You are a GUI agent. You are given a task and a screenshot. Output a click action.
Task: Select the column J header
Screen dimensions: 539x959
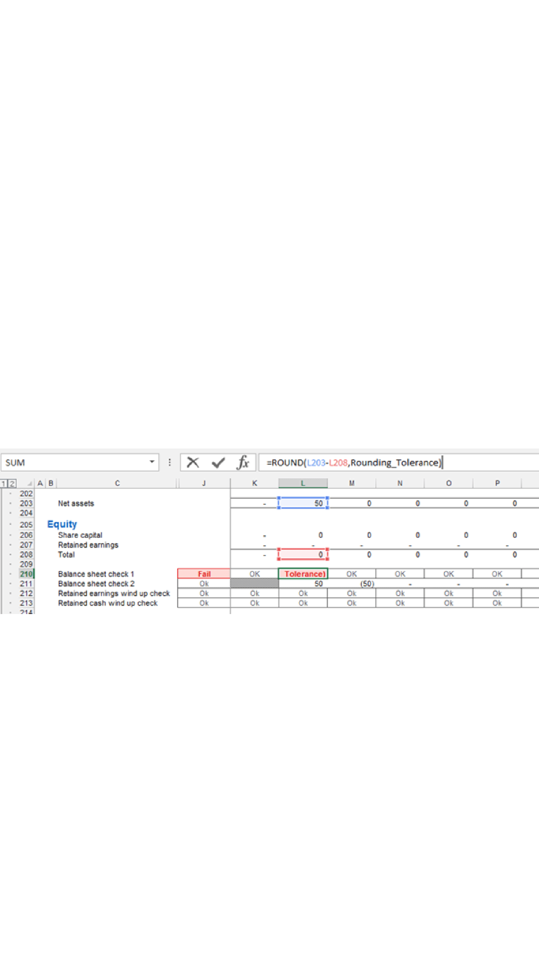click(x=204, y=483)
